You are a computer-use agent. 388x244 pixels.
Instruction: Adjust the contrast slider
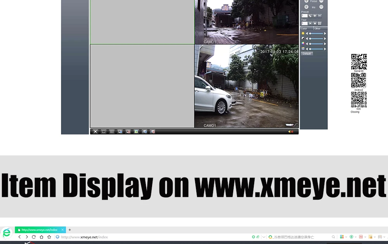316,38
